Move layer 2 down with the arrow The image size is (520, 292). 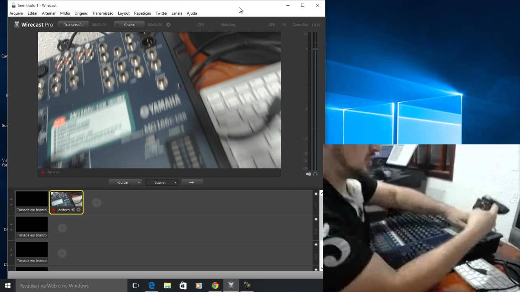point(11,230)
